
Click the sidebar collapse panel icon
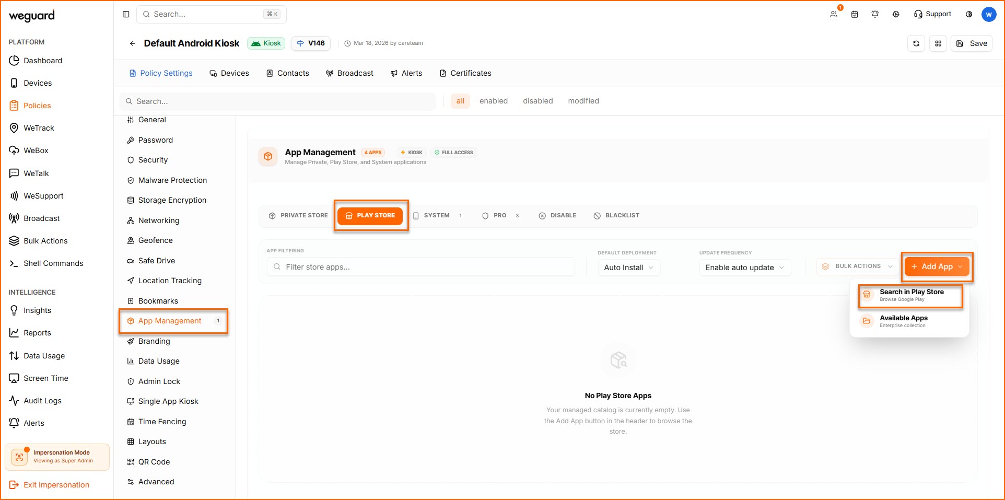pos(126,14)
